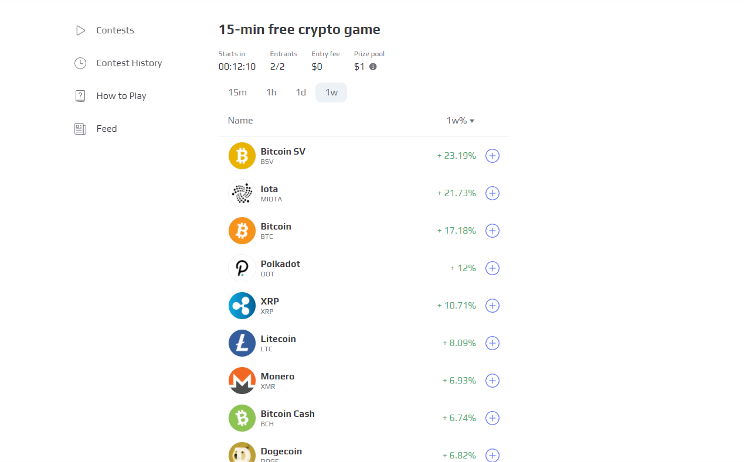The height and width of the screenshot is (462, 744).
Task: Click the MIOTA ticker text
Action: pyautogui.click(x=271, y=199)
